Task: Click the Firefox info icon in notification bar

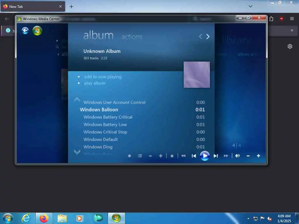Action: pyautogui.click(x=8, y=30)
